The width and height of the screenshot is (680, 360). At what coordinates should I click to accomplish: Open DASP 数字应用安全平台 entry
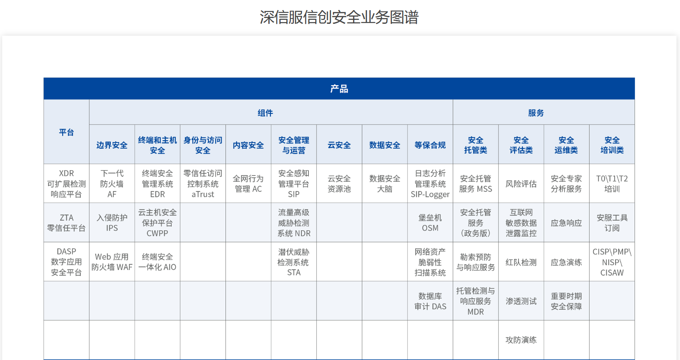pos(66,262)
